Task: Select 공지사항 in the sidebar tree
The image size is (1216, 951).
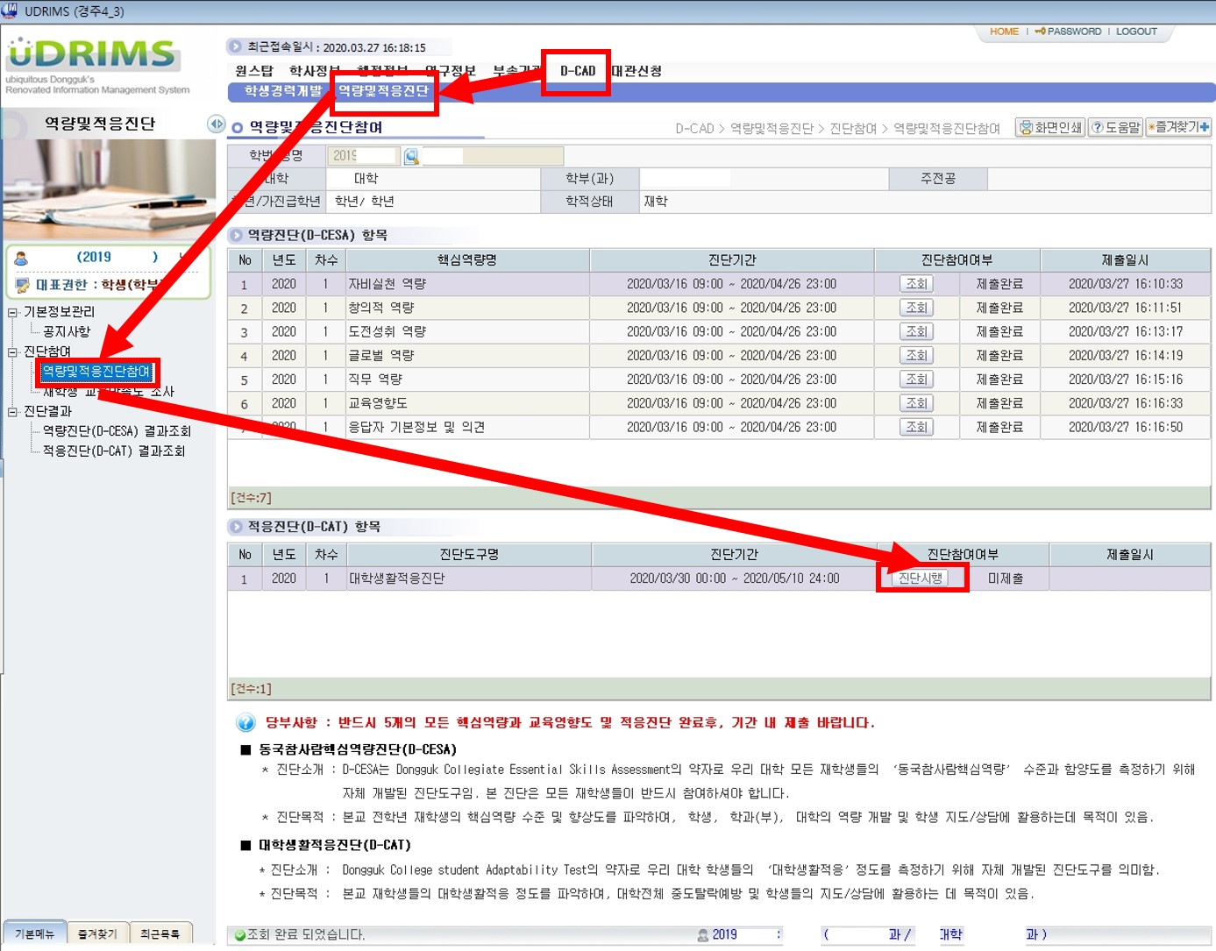Action: coord(67,332)
